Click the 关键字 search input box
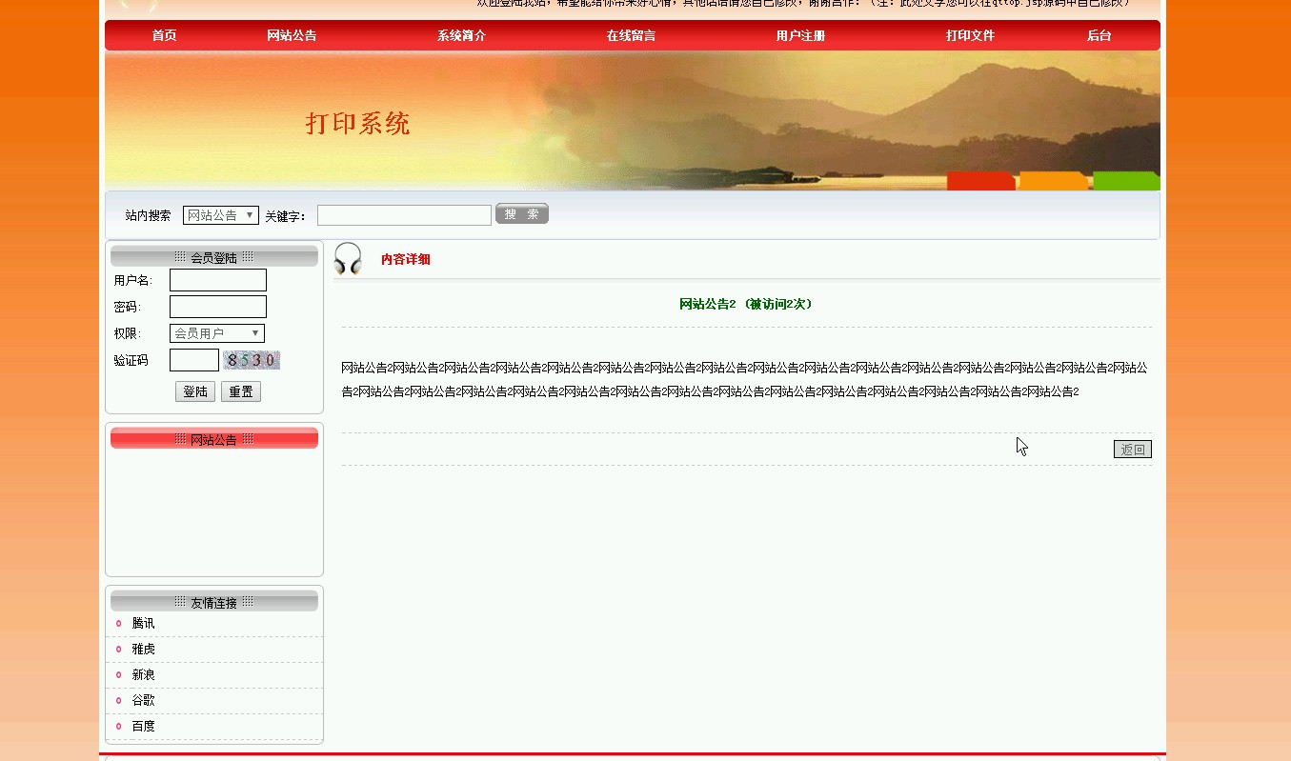 (404, 215)
